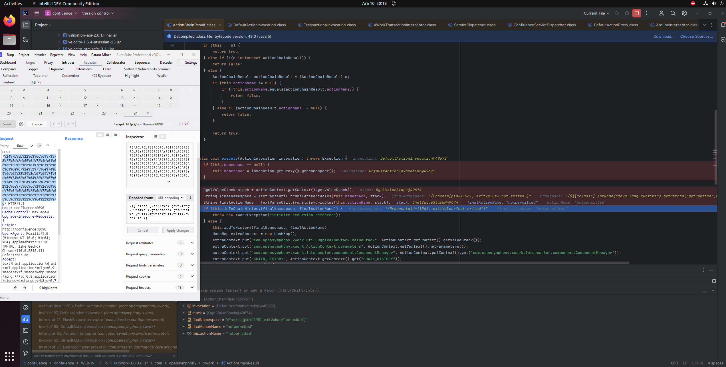Open the confluence project dropdown
The image size is (726, 367).
pos(61,13)
